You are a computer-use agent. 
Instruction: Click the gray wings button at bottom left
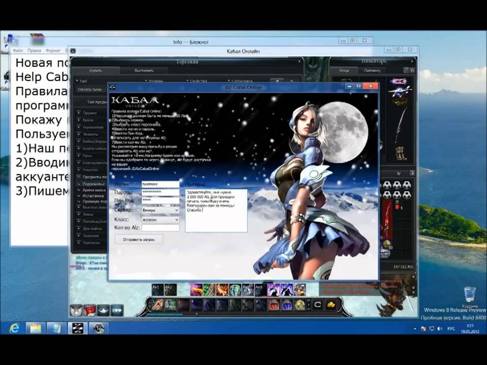click(x=76, y=310)
